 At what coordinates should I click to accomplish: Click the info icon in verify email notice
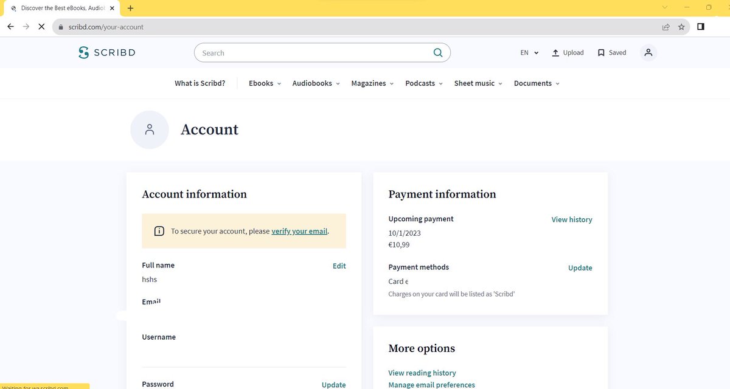coord(159,231)
